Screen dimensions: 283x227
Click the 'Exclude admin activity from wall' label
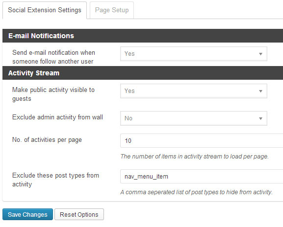click(57, 117)
